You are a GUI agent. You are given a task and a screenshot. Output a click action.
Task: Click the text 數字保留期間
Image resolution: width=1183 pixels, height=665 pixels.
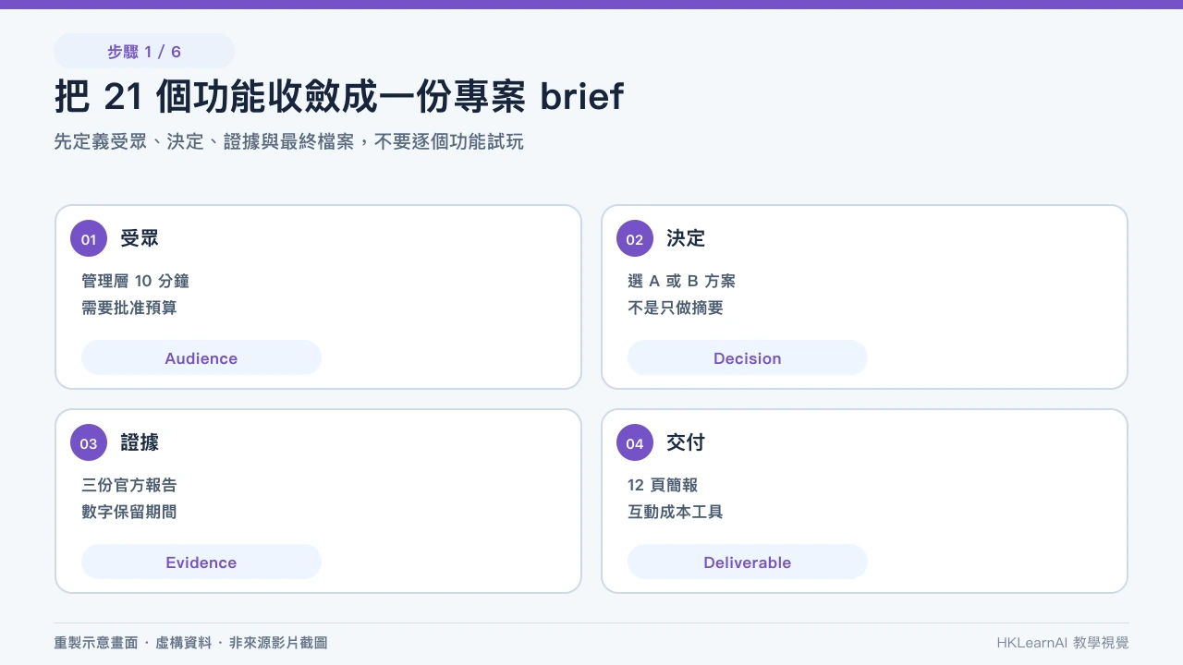coord(129,512)
